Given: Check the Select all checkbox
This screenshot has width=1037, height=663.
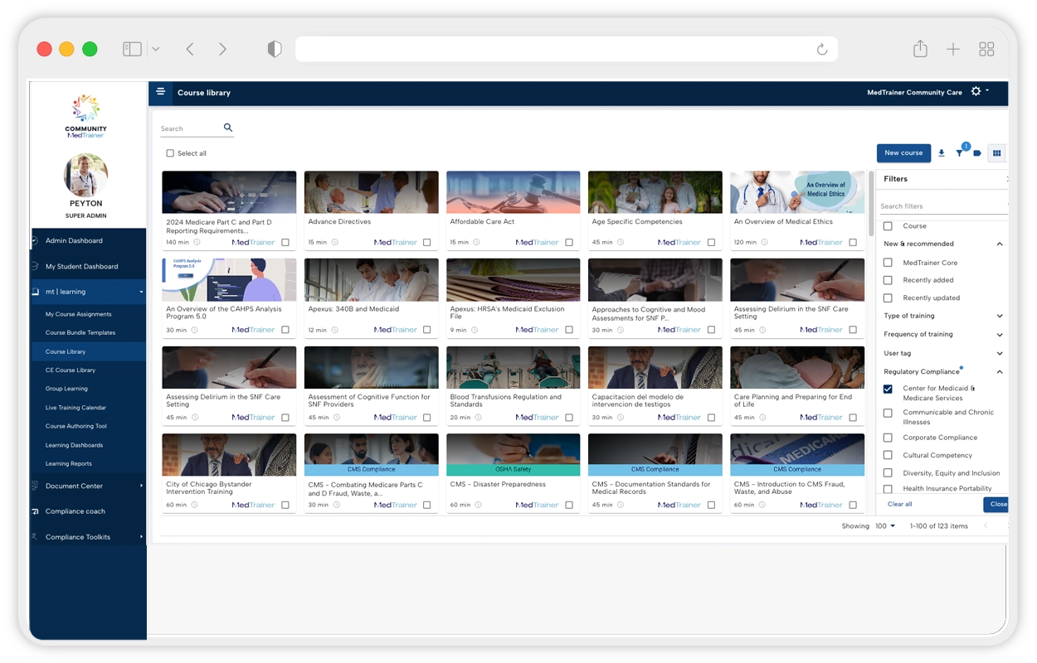Looking at the screenshot, I should click(x=170, y=153).
